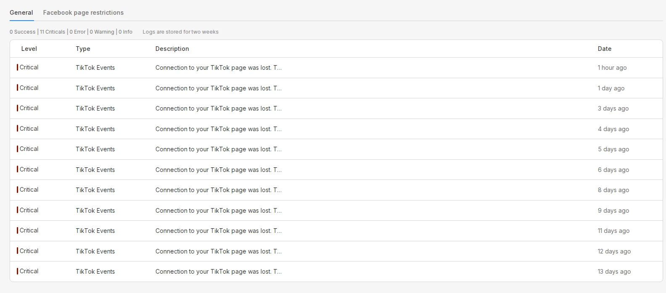This screenshot has width=666, height=293.
Task: Click the 0 Error filter
Action: (77, 32)
